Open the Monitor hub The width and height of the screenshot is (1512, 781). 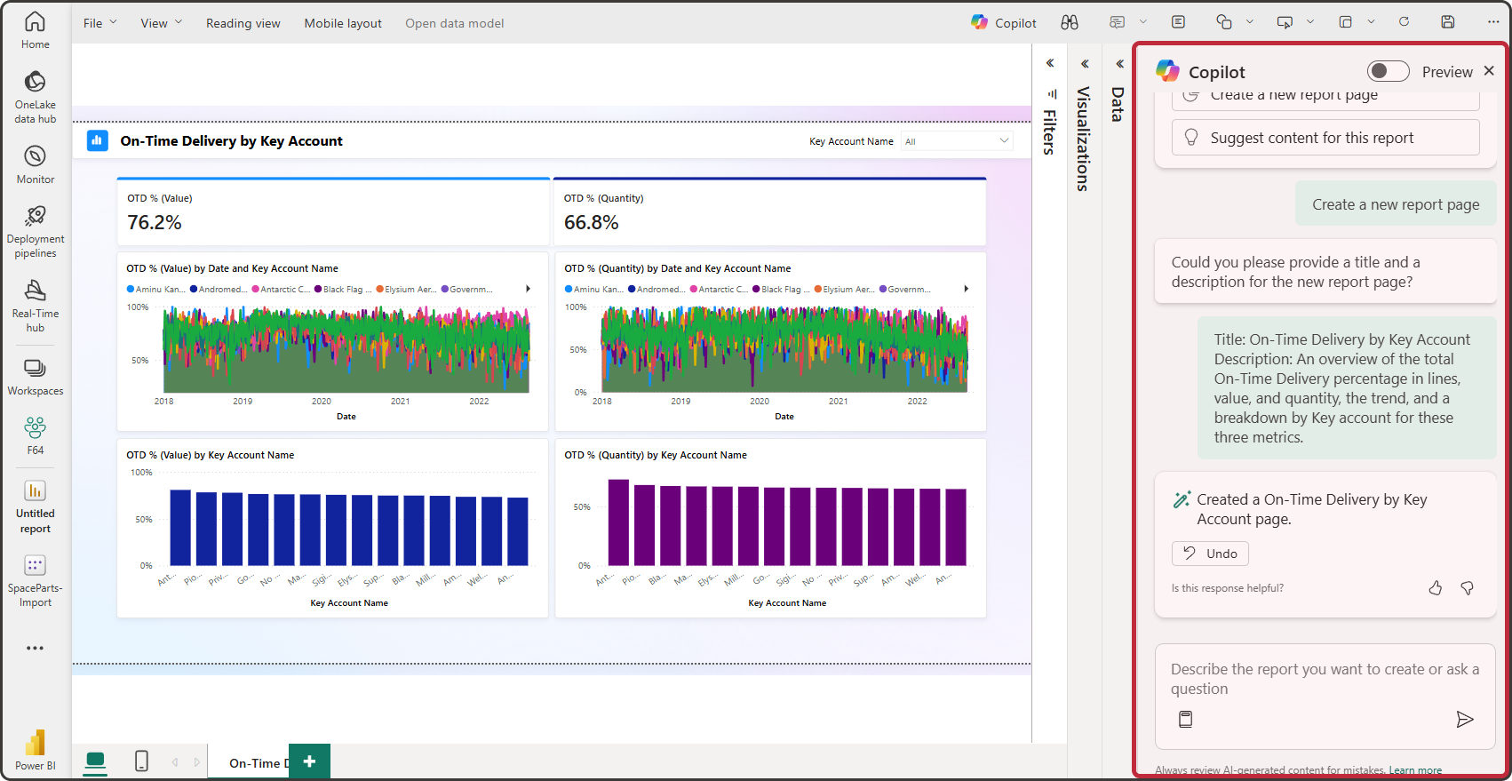pyautogui.click(x=36, y=164)
